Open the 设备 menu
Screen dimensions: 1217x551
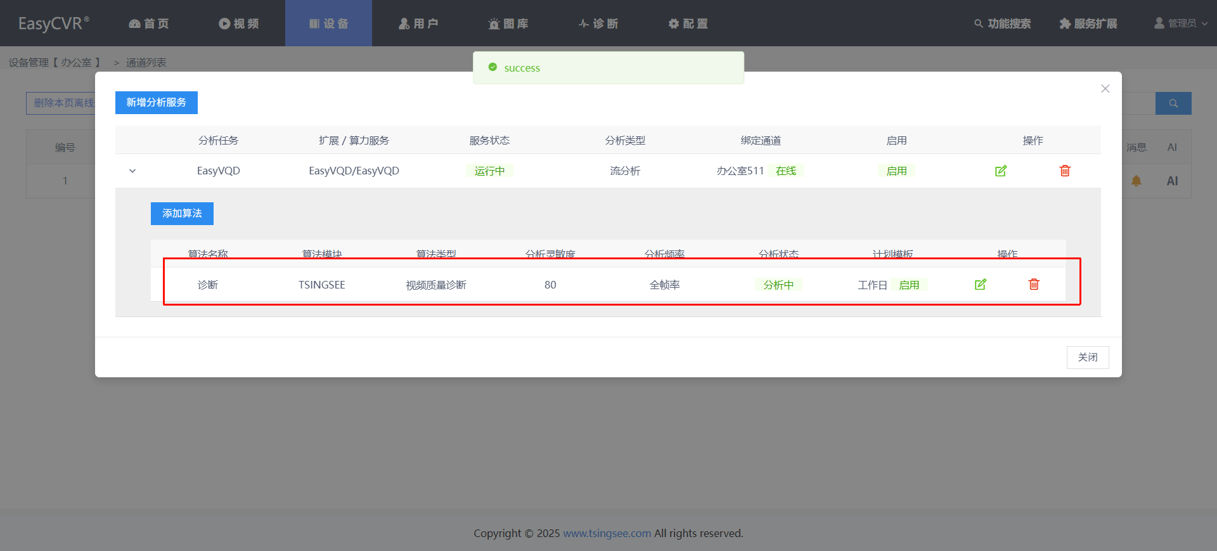click(328, 23)
